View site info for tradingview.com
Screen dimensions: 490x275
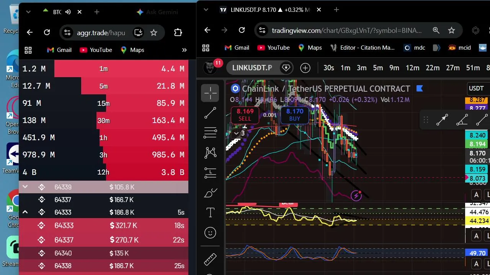coord(261,30)
